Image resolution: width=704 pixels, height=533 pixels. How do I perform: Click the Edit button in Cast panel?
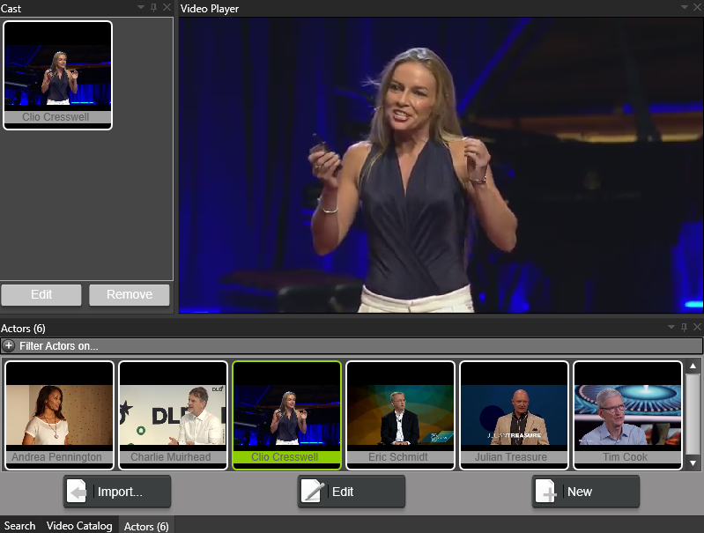coord(41,294)
